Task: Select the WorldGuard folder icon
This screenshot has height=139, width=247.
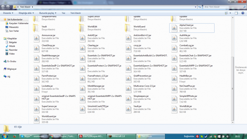Action: pyautogui.click(x=128, y=28)
